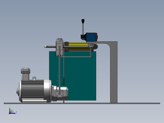Click the flat base plate

click(x=82, y=103)
